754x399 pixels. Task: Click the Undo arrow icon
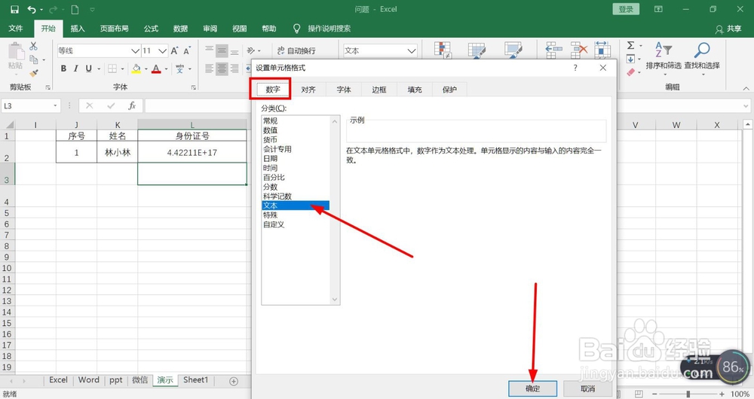tap(31, 9)
